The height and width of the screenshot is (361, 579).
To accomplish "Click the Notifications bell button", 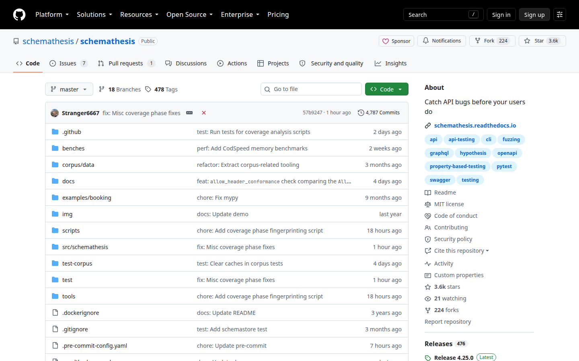I will (x=441, y=41).
